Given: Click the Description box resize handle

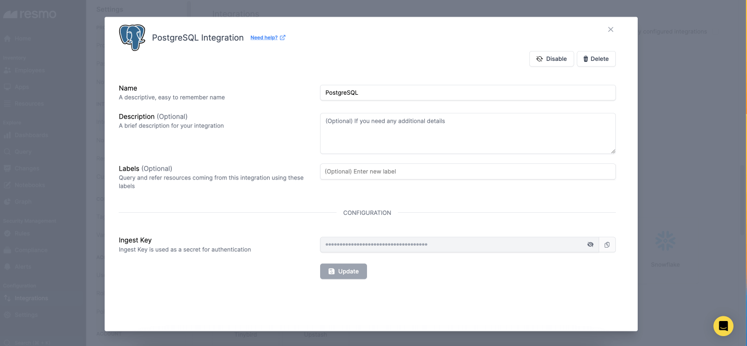Looking at the screenshot, I should point(613,151).
